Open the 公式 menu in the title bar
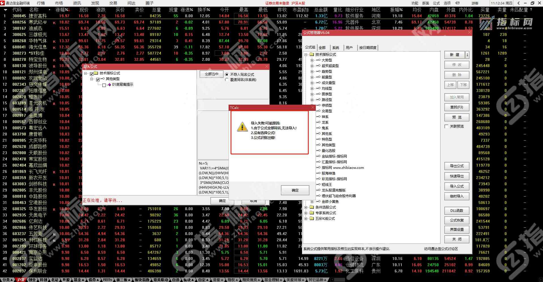The height and width of the screenshot is (282, 543). (436, 3)
